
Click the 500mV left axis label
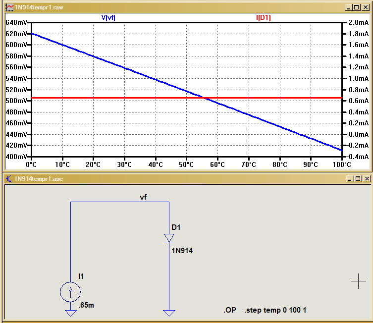tap(16, 101)
